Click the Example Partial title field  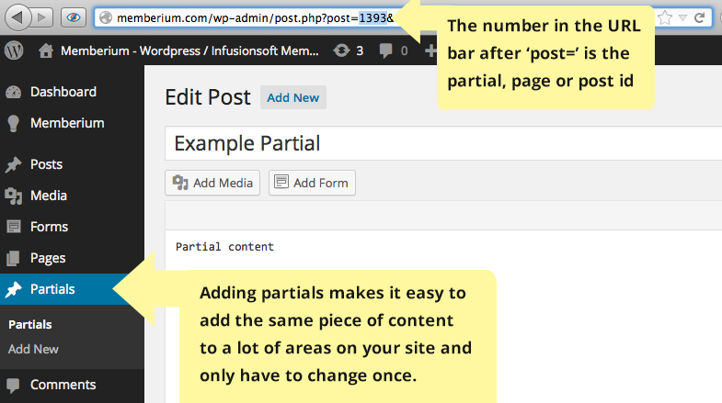point(443,143)
